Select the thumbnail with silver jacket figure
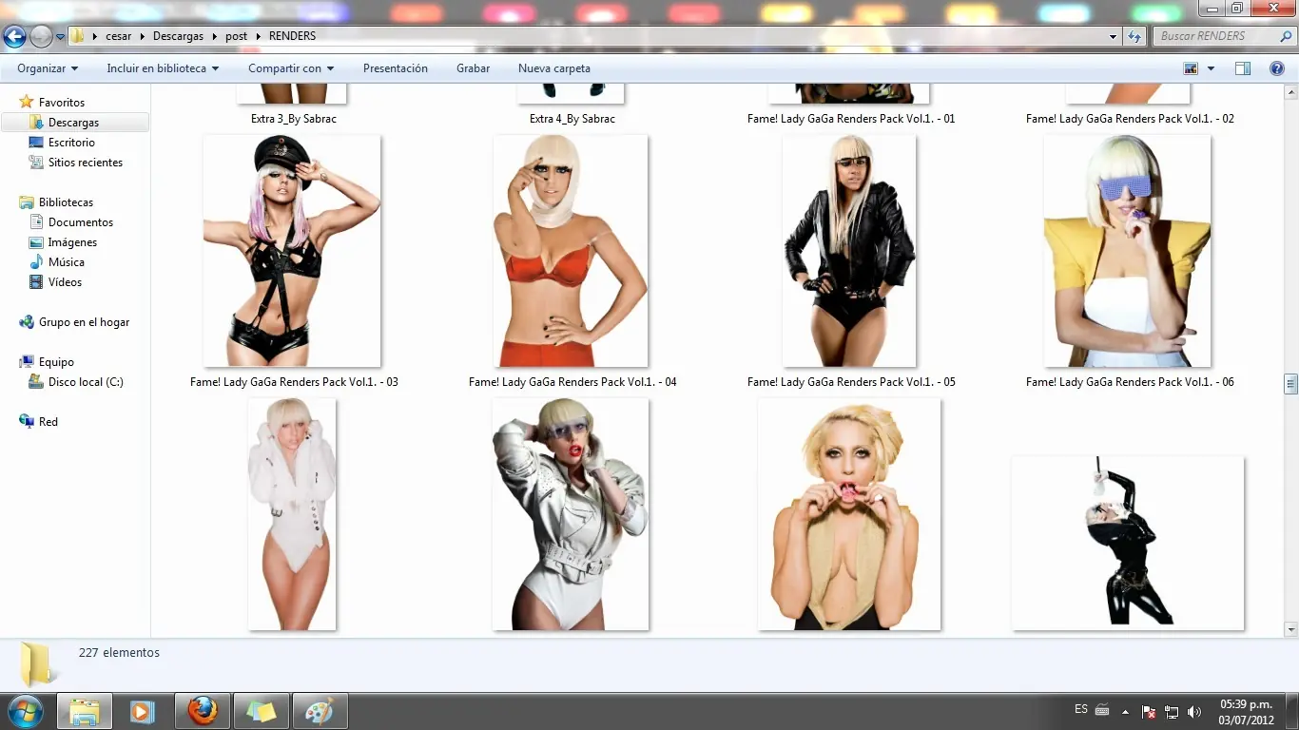 click(x=571, y=514)
